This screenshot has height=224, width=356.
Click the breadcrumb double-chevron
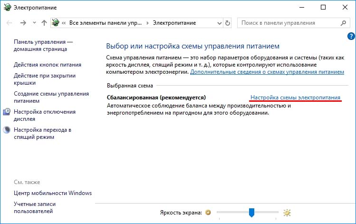[x=64, y=23]
